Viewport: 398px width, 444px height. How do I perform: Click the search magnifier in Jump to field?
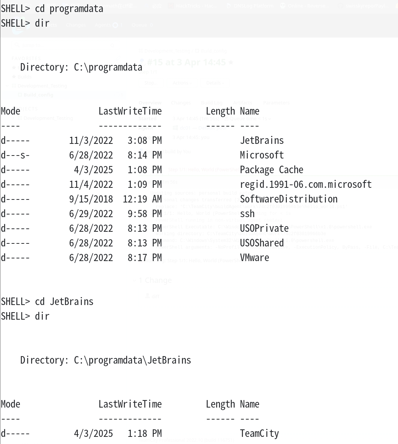click(x=17, y=45)
